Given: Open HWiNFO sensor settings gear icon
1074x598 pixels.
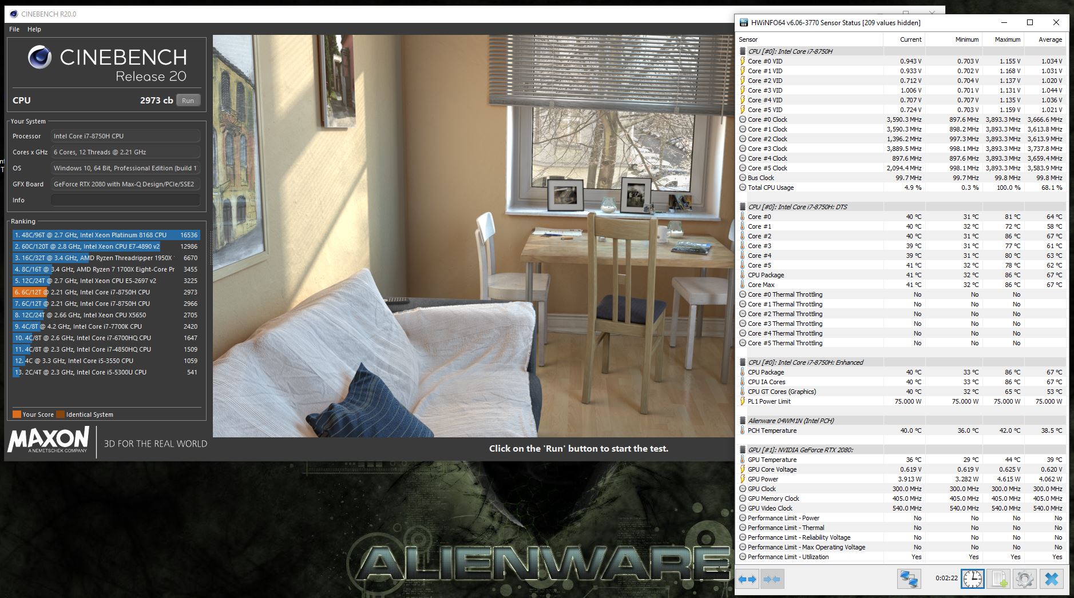Looking at the screenshot, I should coord(1025,579).
